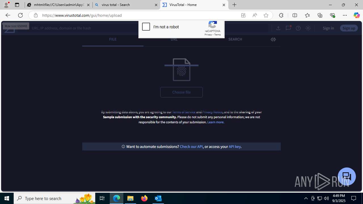Open the API key link

pyautogui.click(x=235, y=146)
